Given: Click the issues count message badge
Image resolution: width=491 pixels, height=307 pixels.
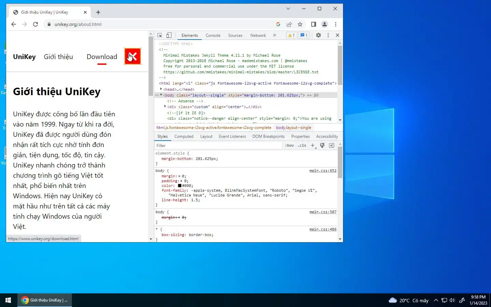Looking at the screenshot, I should tap(304, 35).
